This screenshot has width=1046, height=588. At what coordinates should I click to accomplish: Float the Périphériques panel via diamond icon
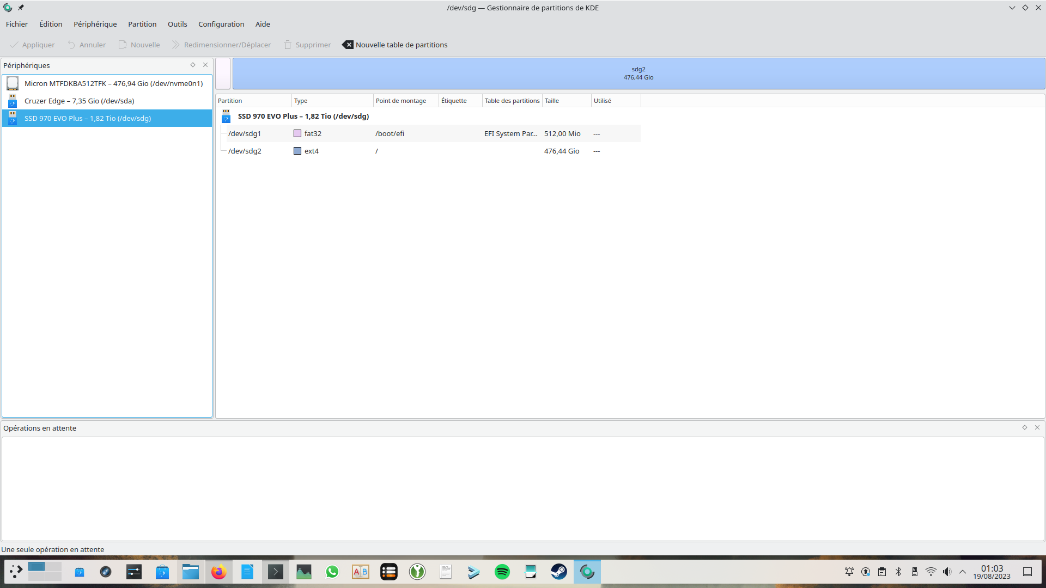click(x=193, y=65)
